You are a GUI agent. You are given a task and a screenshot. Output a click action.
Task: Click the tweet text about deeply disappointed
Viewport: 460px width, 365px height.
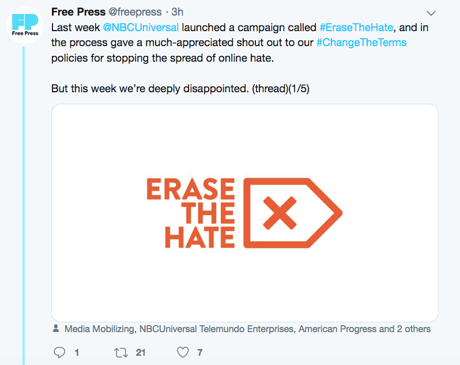point(180,89)
